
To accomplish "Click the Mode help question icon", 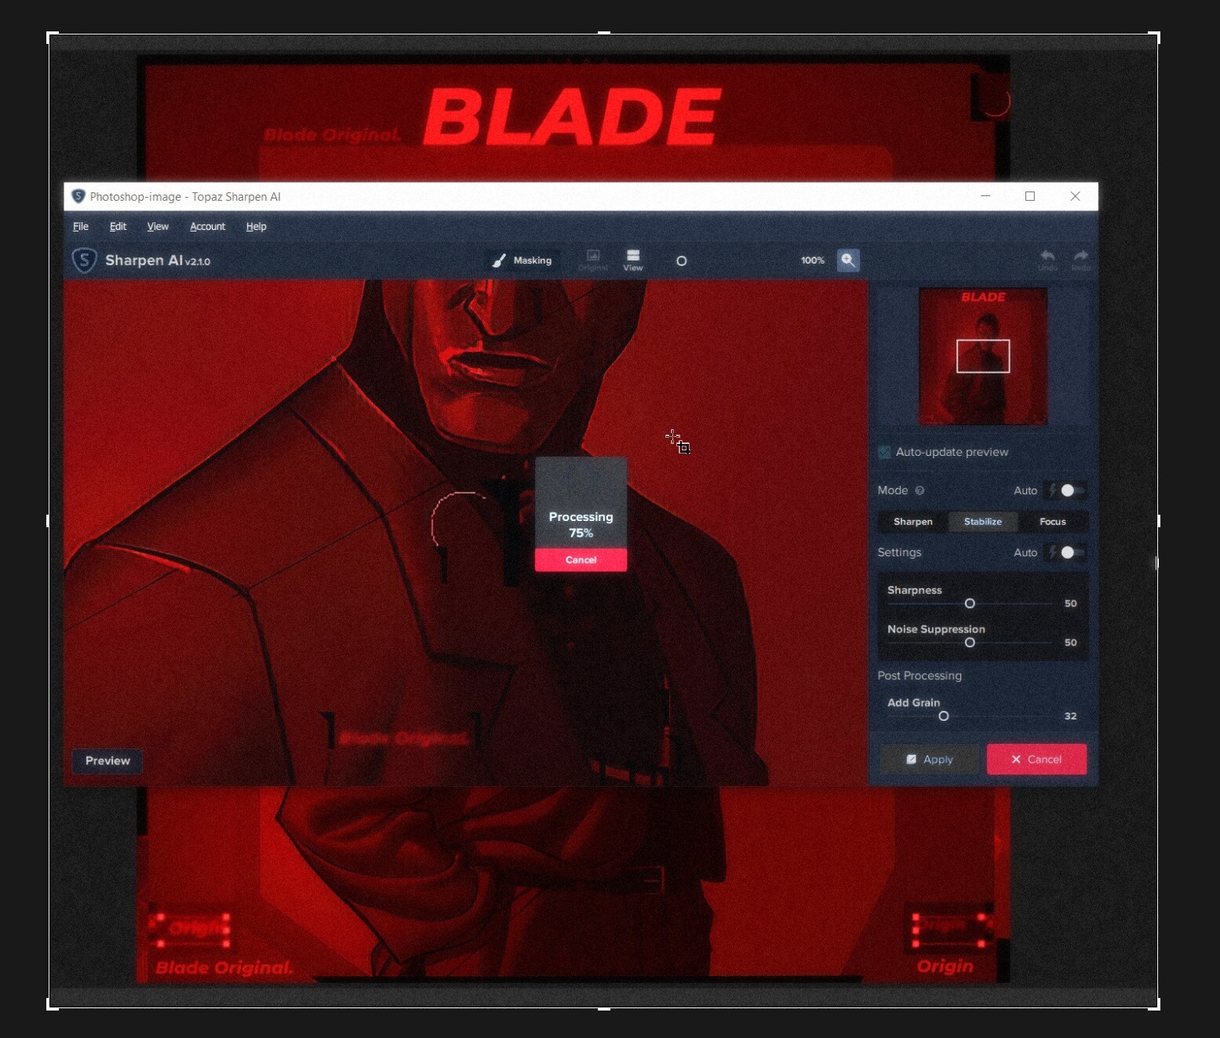I will tap(920, 490).
